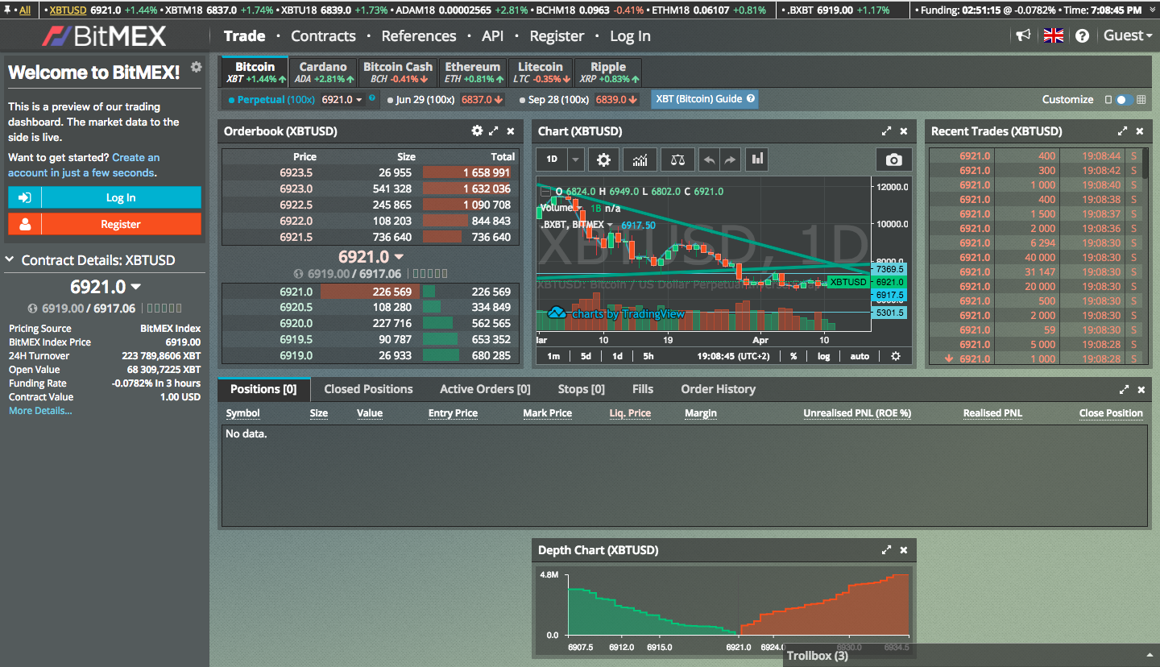Open the Guest account dropdown
The width and height of the screenshot is (1160, 667).
(x=1128, y=35)
